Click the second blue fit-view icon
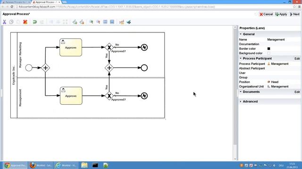Image resolution: width=302 pixels, height=169 pixels. click(112, 22)
